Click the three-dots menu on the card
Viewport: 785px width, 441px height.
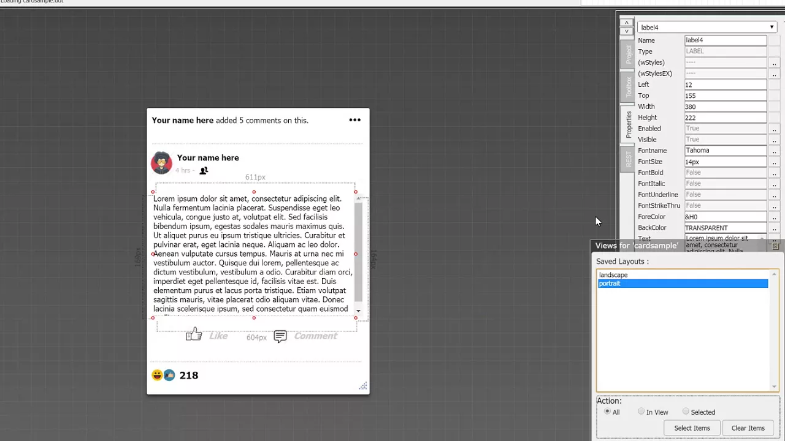(354, 120)
